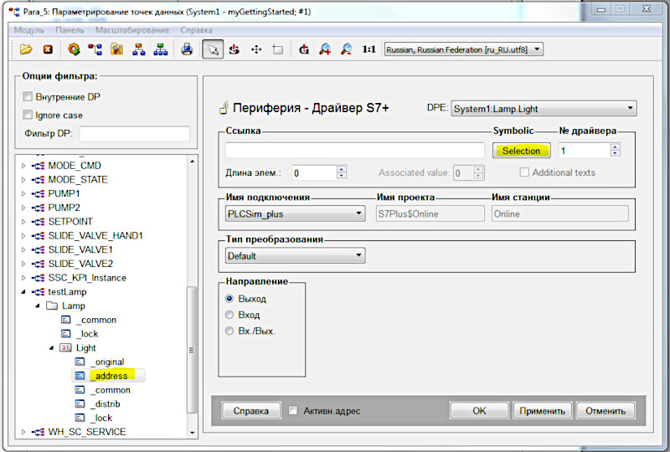This screenshot has height=452, width=670.
Task: Open the Модуль menu
Action: click(29, 30)
